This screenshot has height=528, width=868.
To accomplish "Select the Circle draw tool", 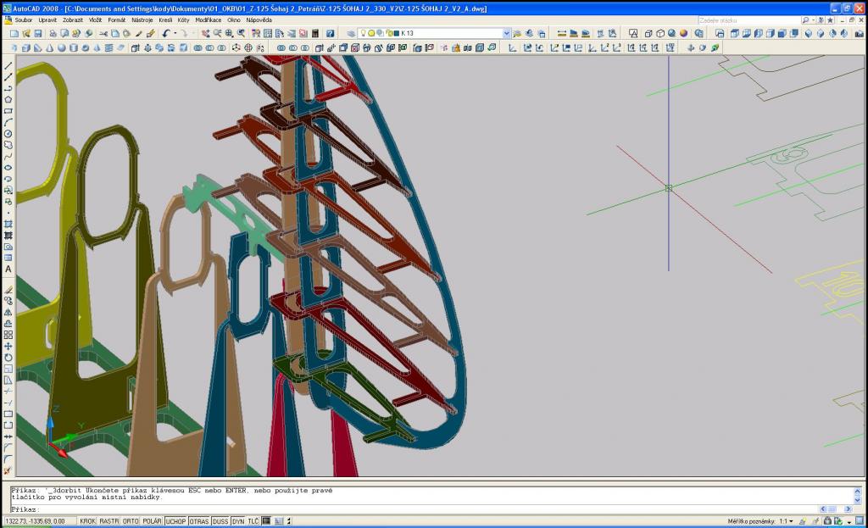I will coord(8,134).
